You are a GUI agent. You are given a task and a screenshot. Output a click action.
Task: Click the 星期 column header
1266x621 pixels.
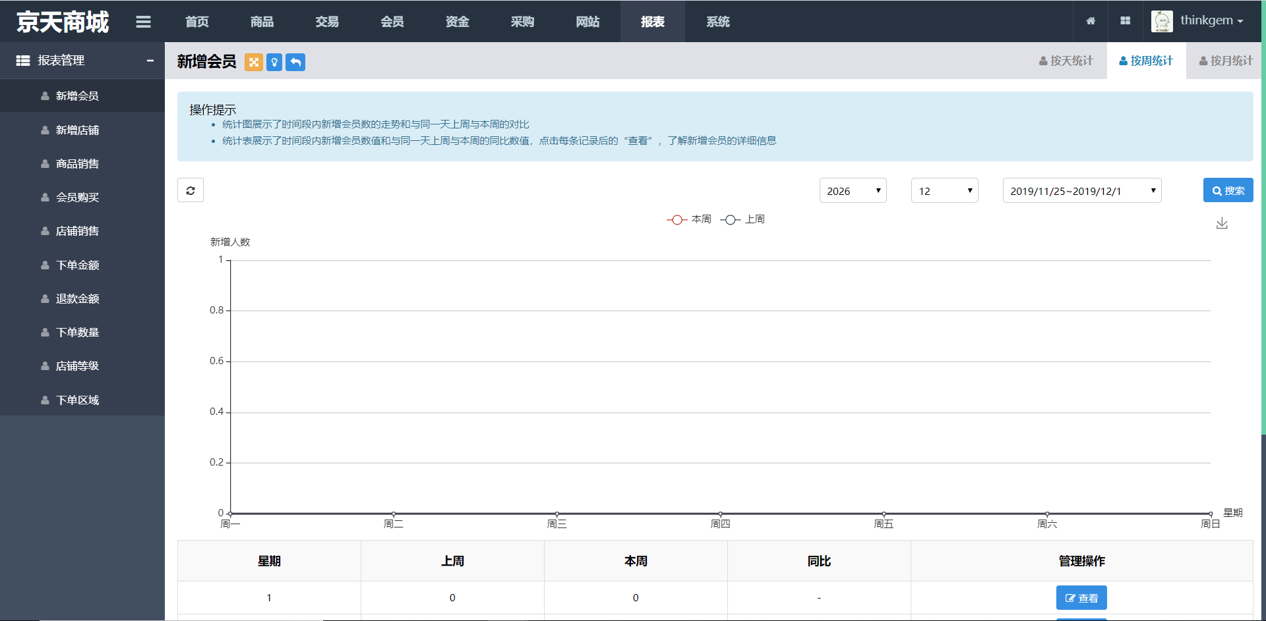point(269,561)
